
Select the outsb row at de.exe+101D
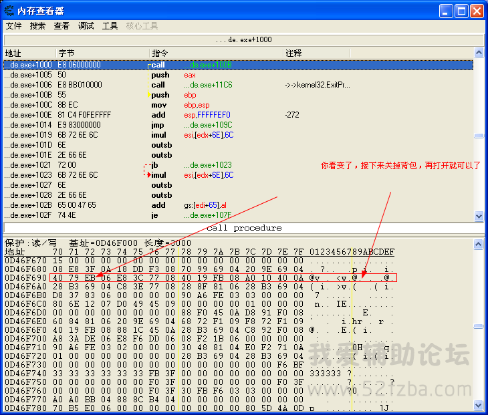pyautogui.click(x=239, y=145)
